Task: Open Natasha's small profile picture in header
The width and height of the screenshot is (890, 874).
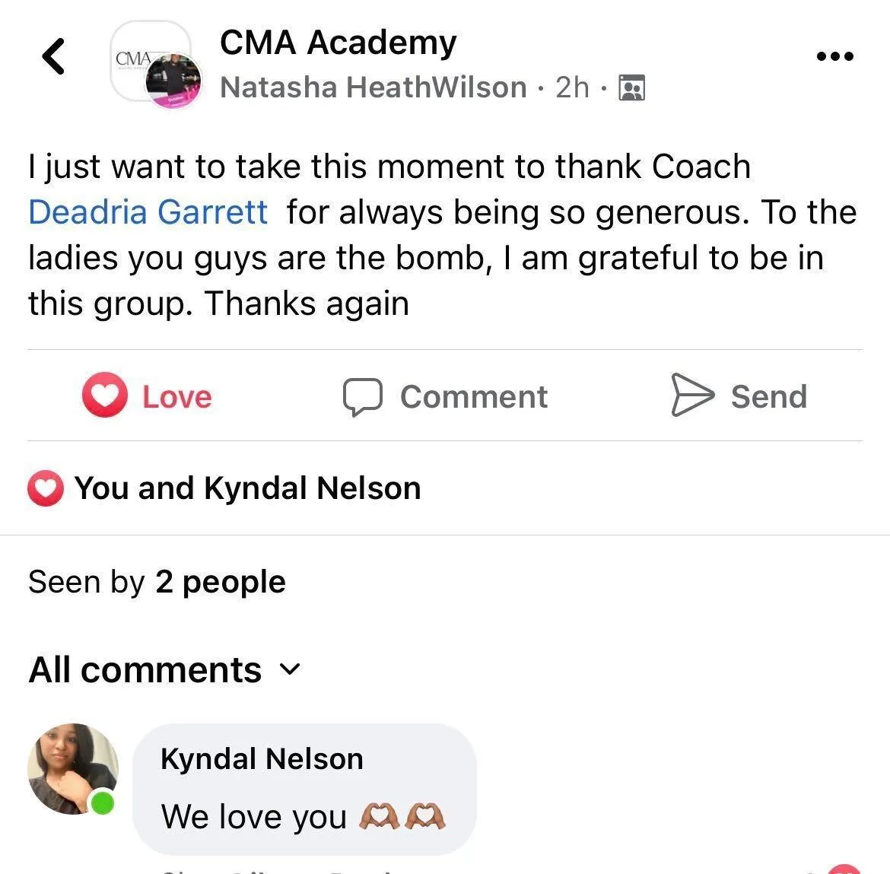Action: tap(173, 80)
